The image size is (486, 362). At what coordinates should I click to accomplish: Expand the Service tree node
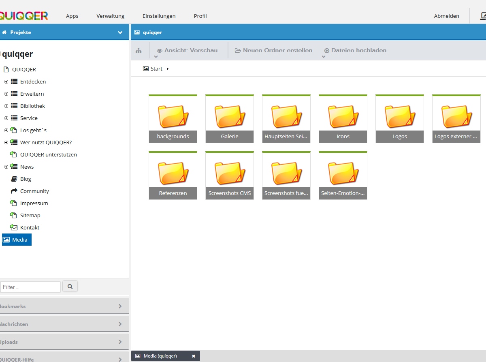point(6,118)
